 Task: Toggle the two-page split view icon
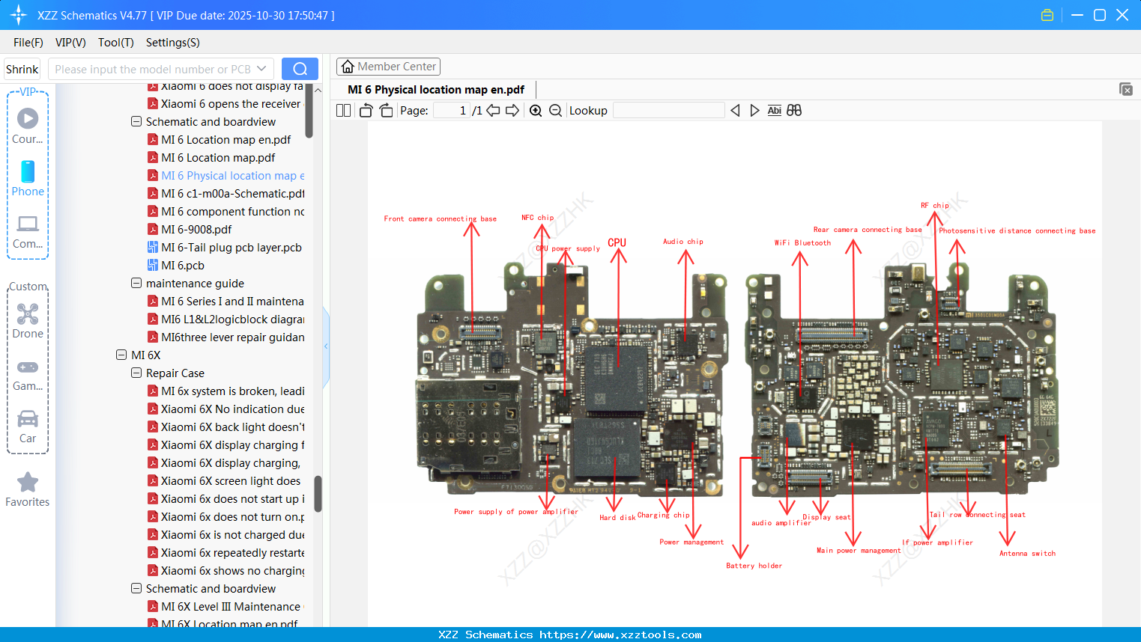[344, 111]
